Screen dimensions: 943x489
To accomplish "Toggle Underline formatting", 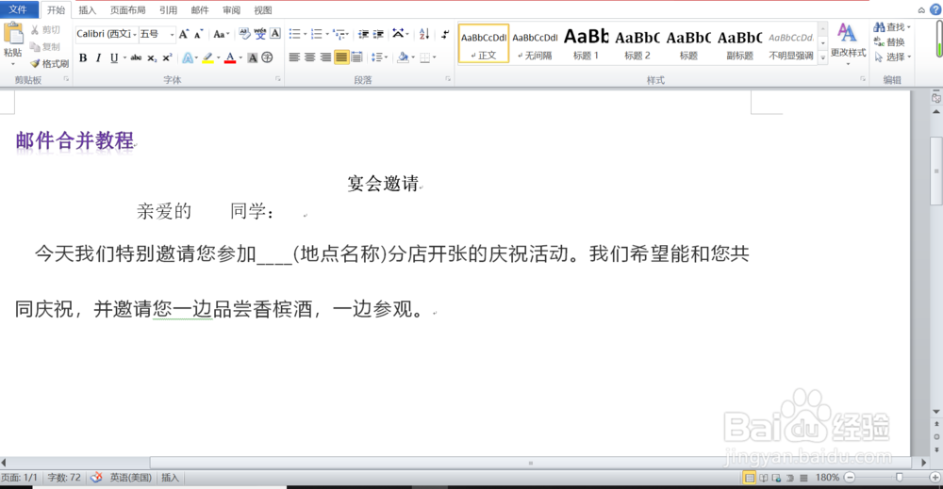I will [x=114, y=57].
